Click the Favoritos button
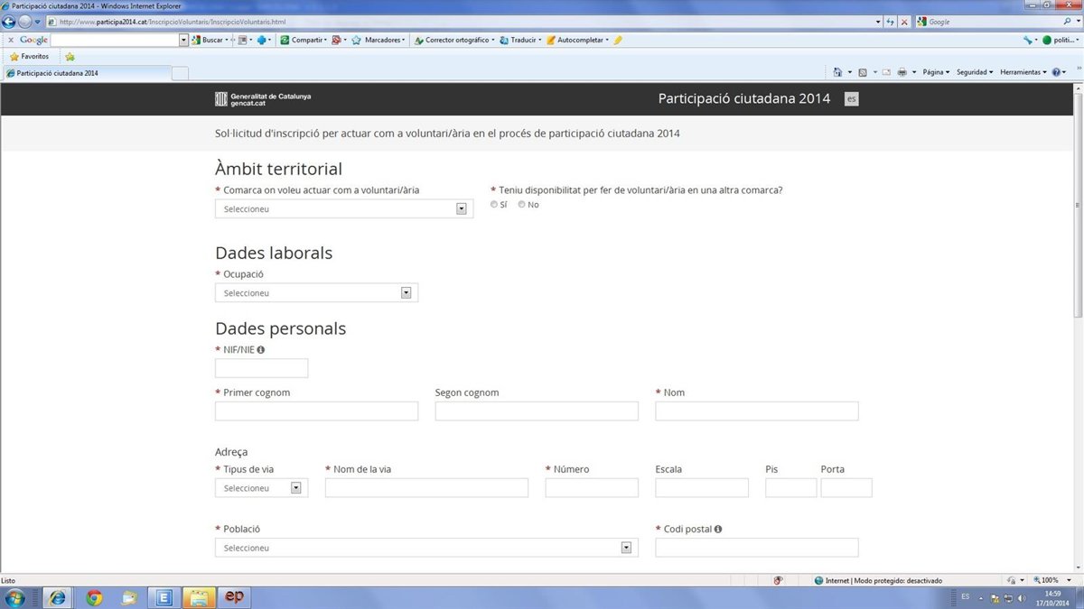Viewport: 1084px width, 609px height. click(x=29, y=56)
